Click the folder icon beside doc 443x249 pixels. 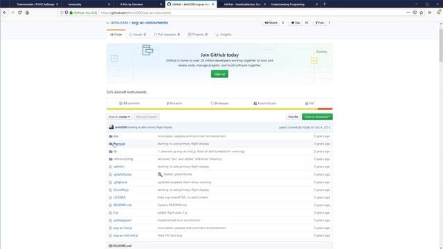coord(111,136)
